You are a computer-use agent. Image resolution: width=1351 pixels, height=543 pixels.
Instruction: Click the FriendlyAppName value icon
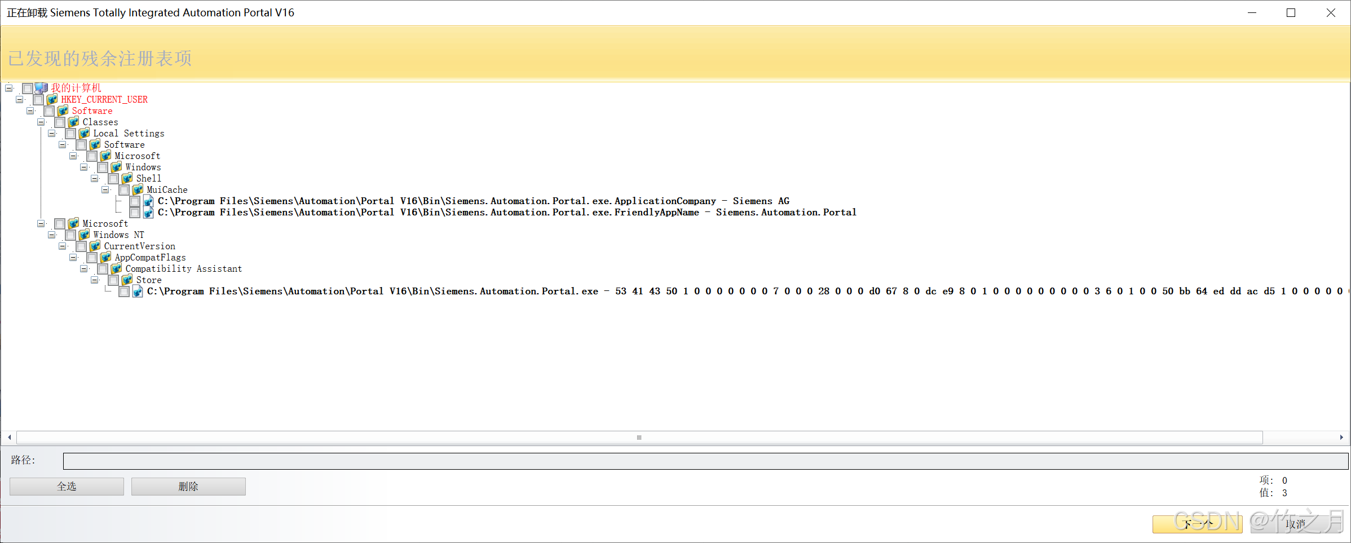(x=148, y=213)
